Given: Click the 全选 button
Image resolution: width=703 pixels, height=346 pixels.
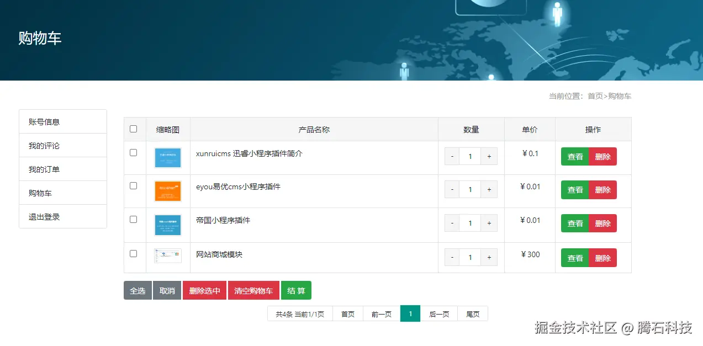Looking at the screenshot, I should pos(138,291).
